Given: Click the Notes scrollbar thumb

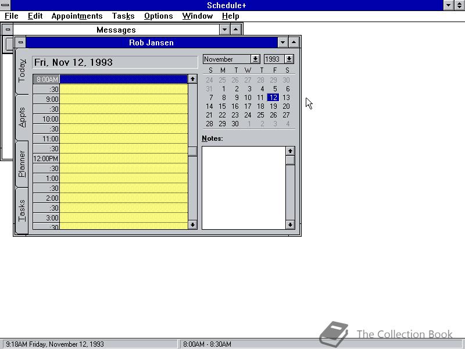Looking at the screenshot, I should click(x=290, y=161).
